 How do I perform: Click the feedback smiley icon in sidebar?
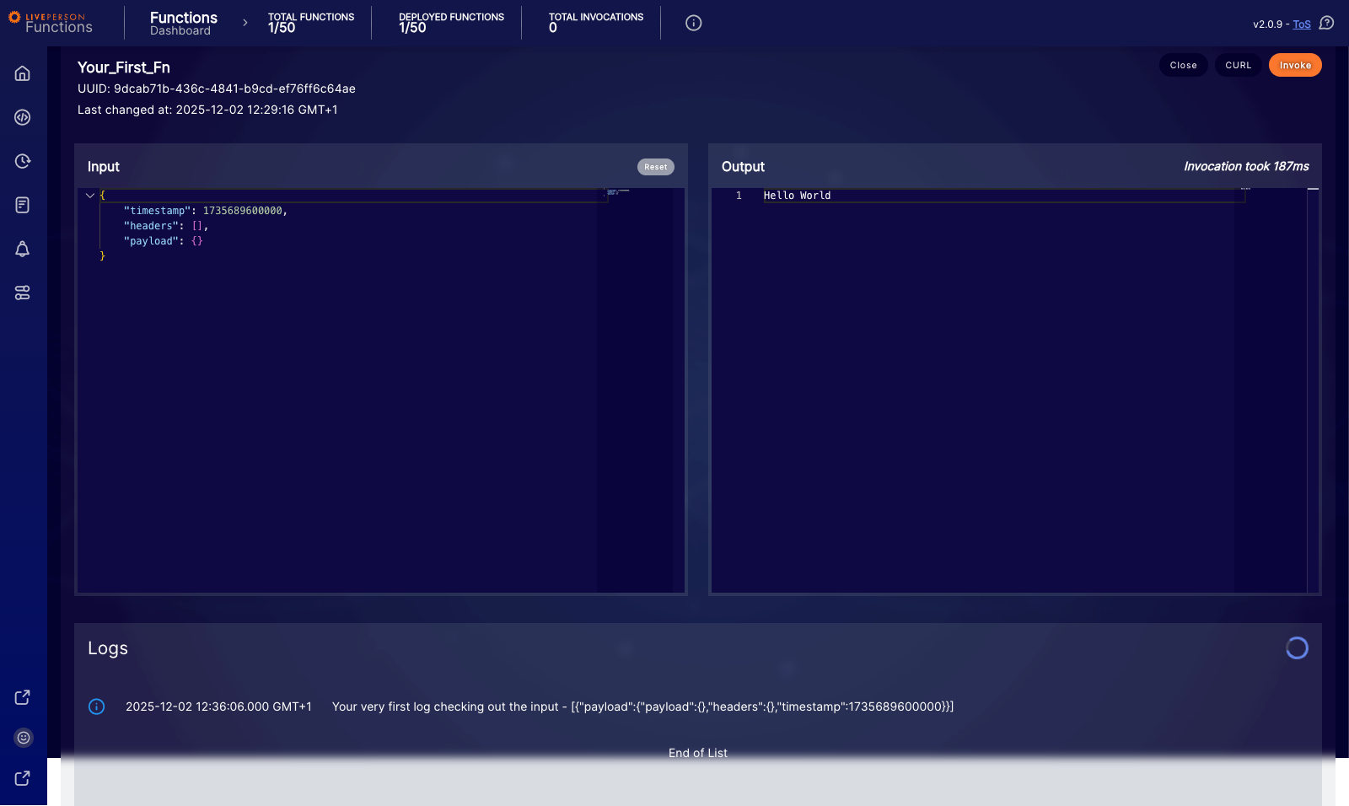click(23, 738)
